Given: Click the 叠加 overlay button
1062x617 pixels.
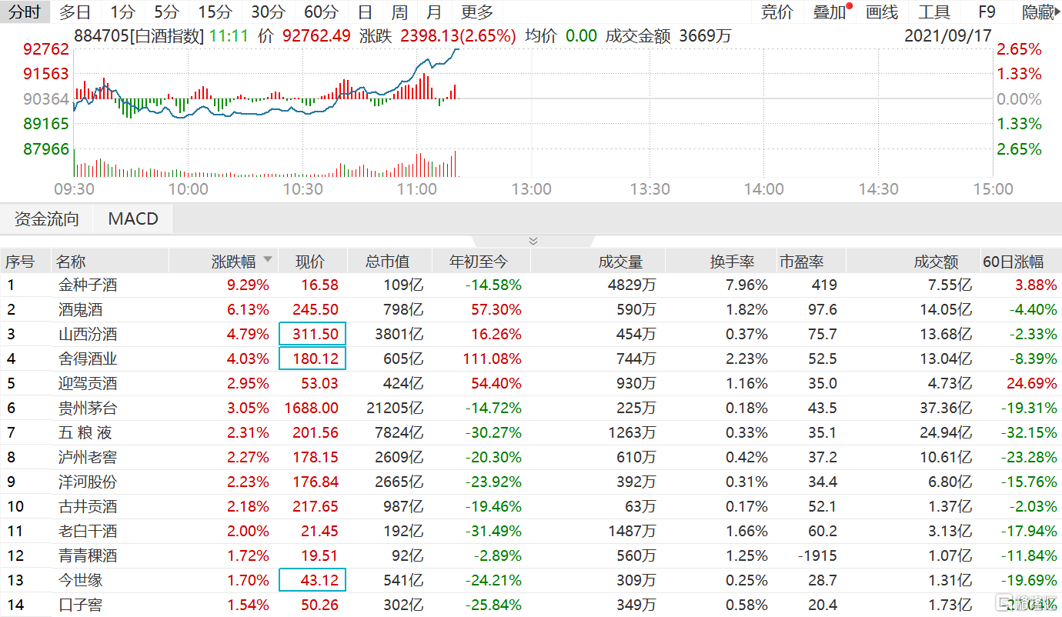Looking at the screenshot, I should click(830, 12).
